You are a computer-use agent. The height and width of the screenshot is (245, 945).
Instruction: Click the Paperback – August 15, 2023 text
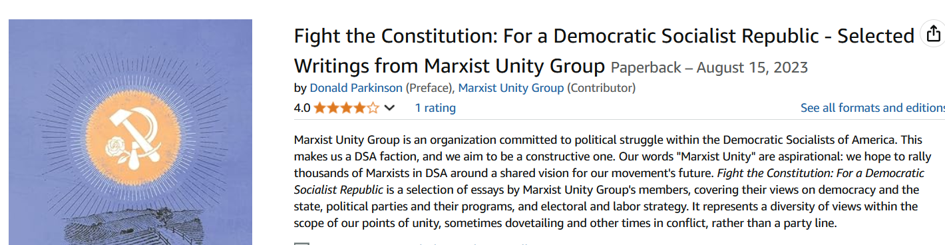click(x=709, y=67)
